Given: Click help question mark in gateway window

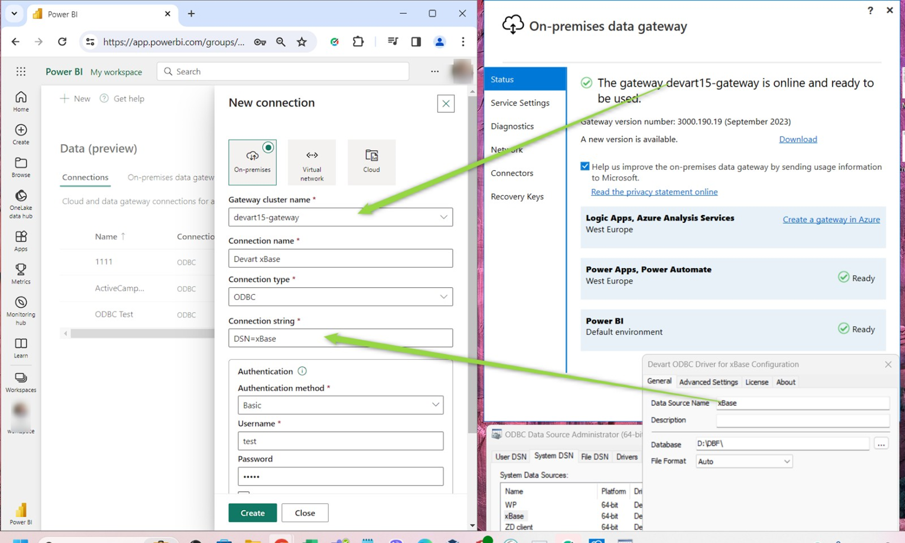Looking at the screenshot, I should pos(870,10).
